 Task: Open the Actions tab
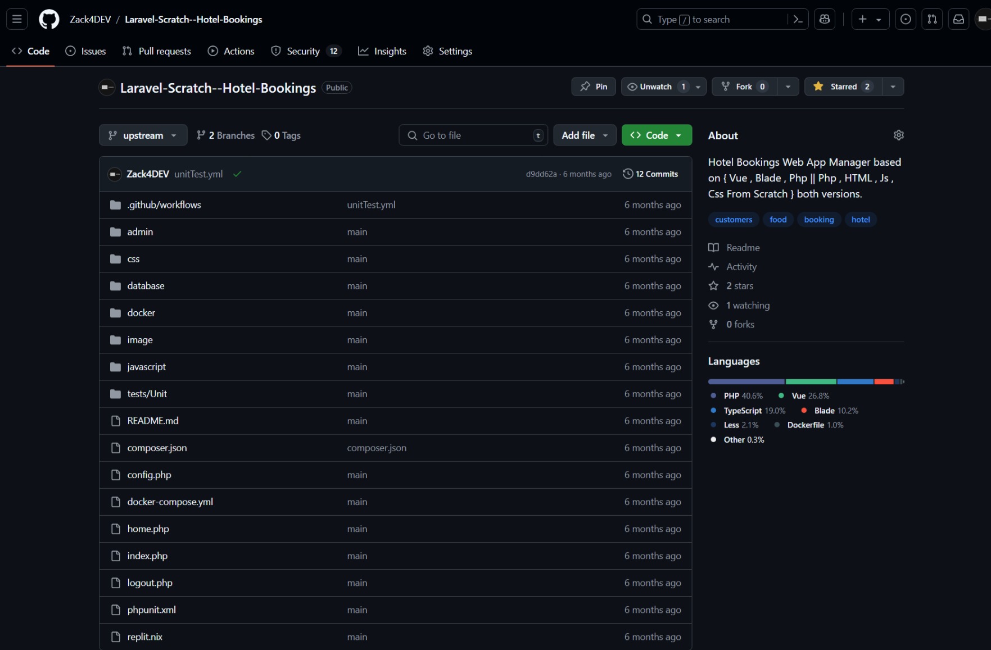(231, 51)
